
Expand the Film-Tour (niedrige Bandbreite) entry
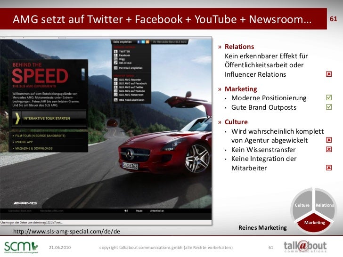click(x=39, y=136)
